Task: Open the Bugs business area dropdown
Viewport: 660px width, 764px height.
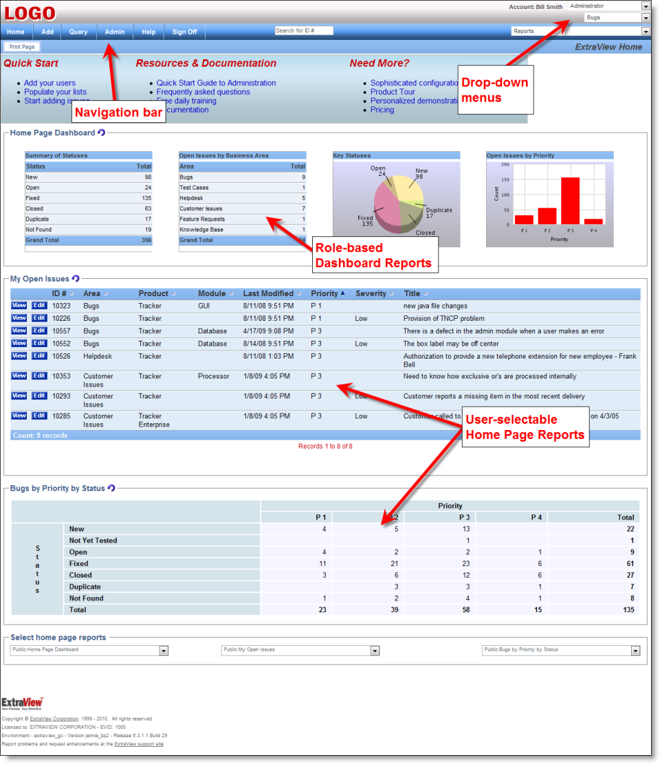Action: (x=645, y=16)
